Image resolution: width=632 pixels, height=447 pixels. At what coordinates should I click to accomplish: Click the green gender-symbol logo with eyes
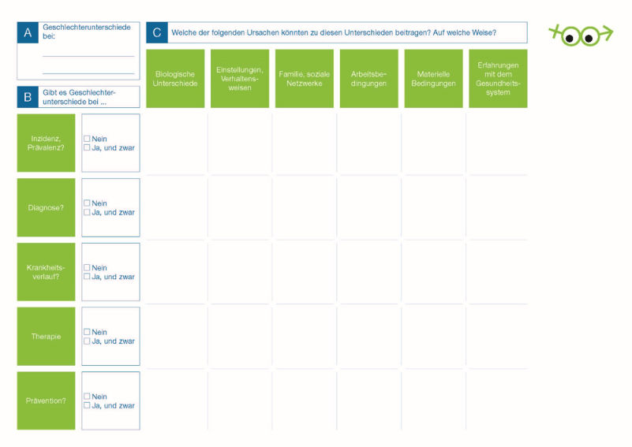pyautogui.click(x=581, y=35)
